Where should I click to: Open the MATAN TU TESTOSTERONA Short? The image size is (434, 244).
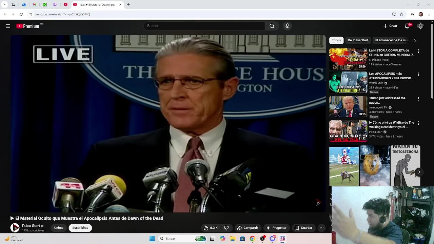406,166
